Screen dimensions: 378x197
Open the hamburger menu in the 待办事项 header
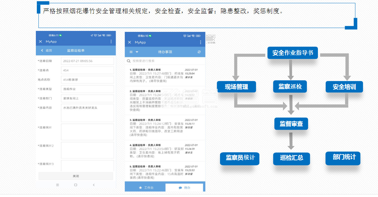[x=131, y=52]
